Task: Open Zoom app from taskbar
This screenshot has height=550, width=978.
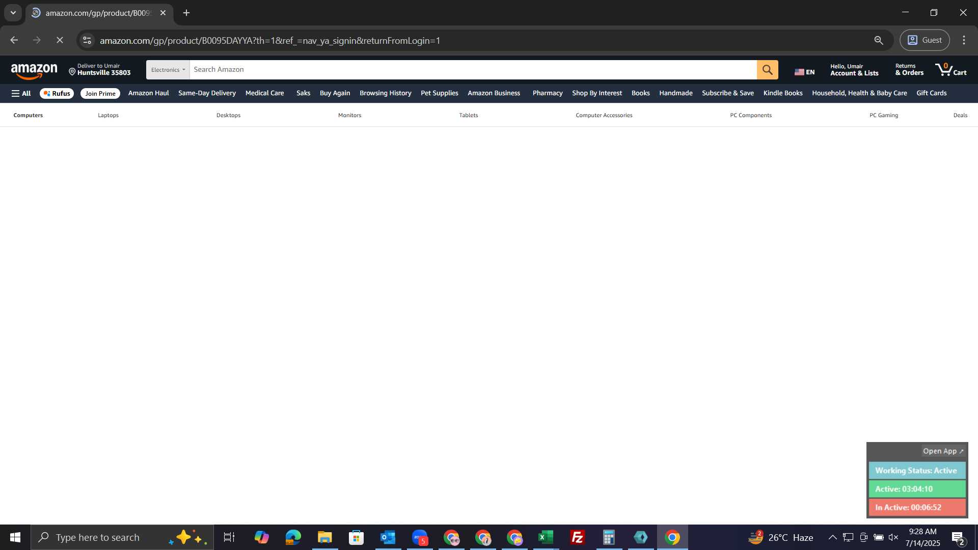Action: tap(420, 537)
